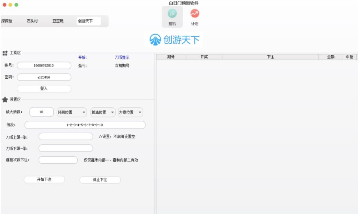This screenshot has height=214, width=358.
Task: Click the 期号 column header
Action: [171, 56]
